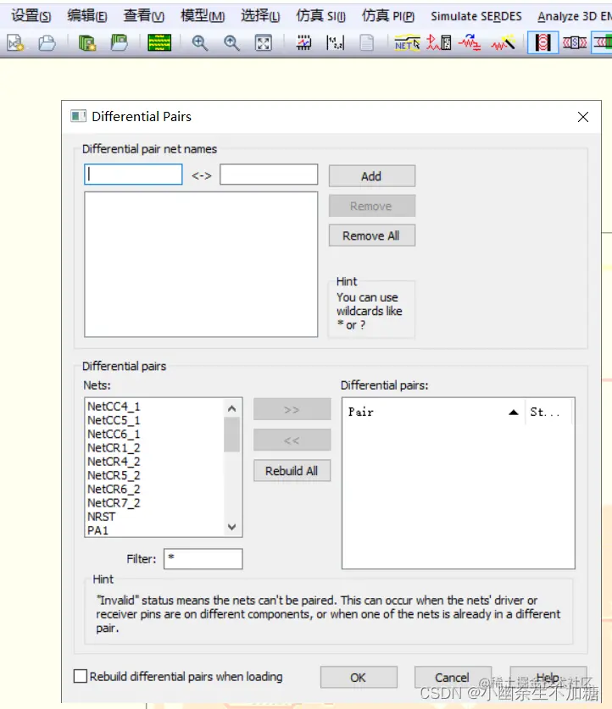Click the red S-parameter component icon
This screenshot has height=709, width=612.
click(x=575, y=43)
